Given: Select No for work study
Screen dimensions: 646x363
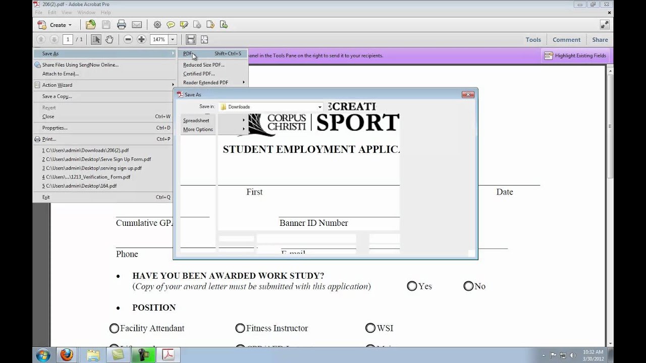Looking at the screenshot, I should coord(468,286).
